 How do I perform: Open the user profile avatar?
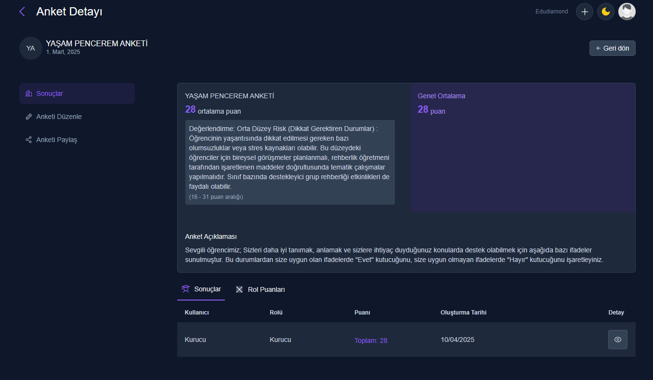[x=627, y=12]
